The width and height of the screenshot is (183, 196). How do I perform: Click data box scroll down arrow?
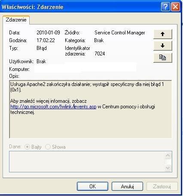[x=168, y=167]
